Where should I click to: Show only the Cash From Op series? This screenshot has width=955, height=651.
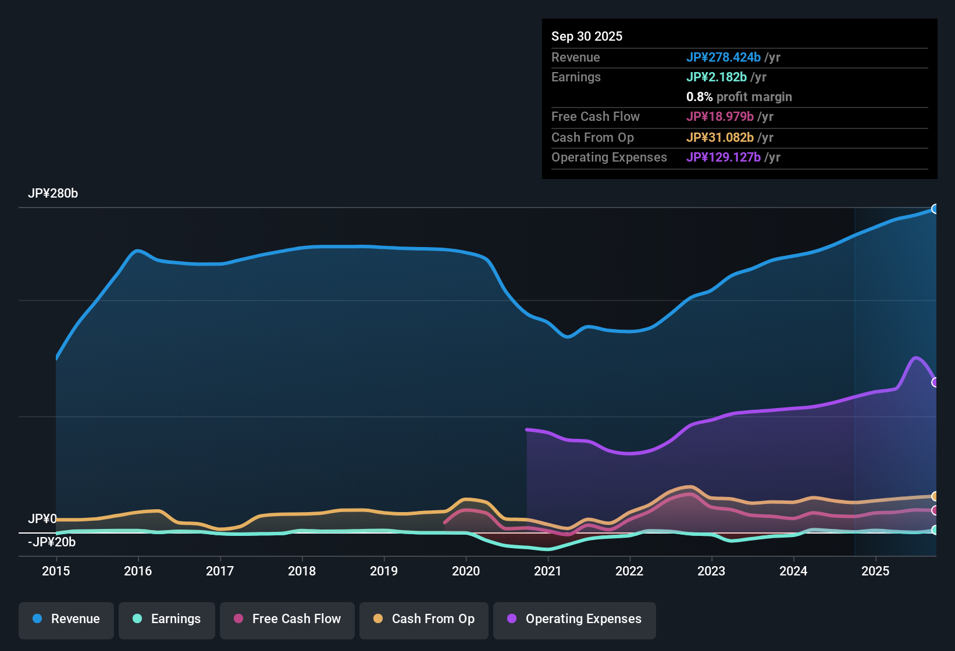(x=423, y=619)
